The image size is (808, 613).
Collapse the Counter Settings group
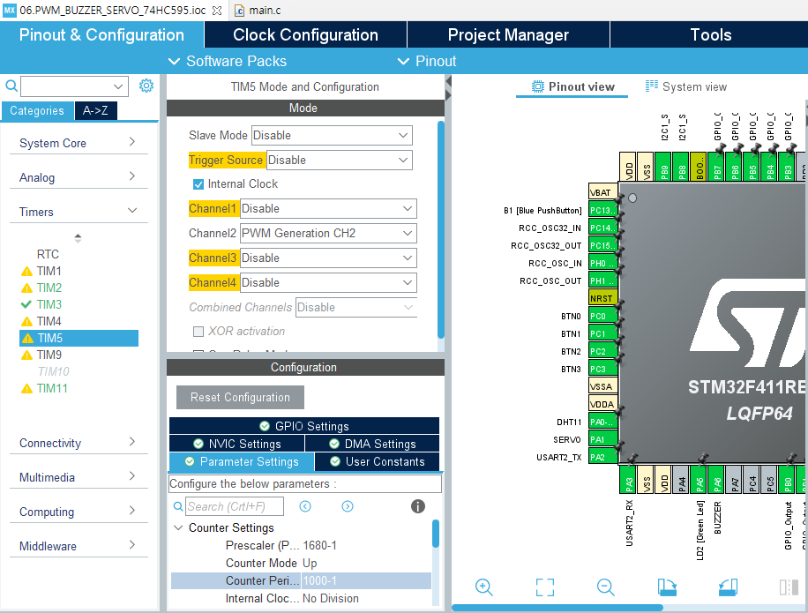(178, 528)
